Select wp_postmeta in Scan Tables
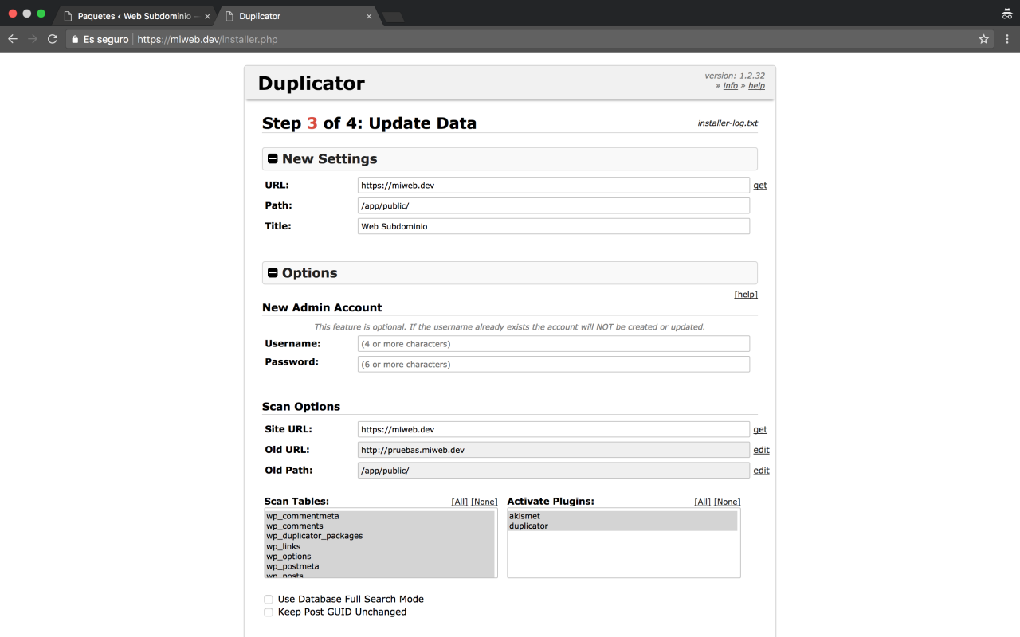Image resolution: width=1020 pixels, height=637 pixels. [x=379, y=567]
